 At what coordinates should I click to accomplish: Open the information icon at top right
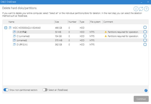pyautogui.click(x=136, y=9)
